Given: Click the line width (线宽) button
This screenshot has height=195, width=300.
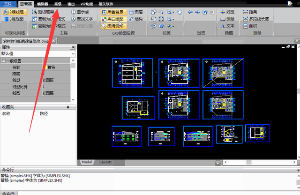Looking at the screenshot, I should click(227, 12).
